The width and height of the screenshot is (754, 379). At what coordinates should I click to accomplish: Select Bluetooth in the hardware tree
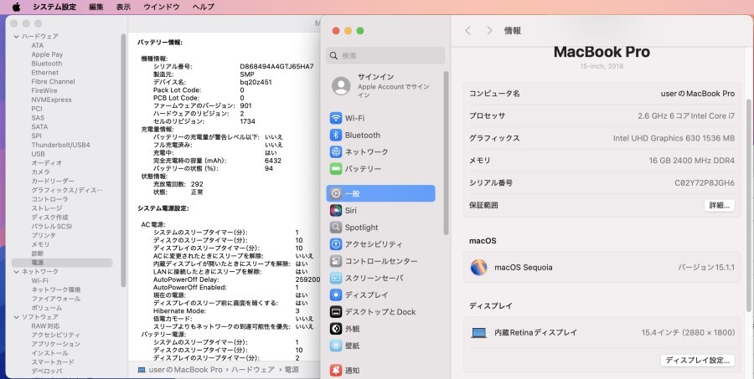coord(47,64)
